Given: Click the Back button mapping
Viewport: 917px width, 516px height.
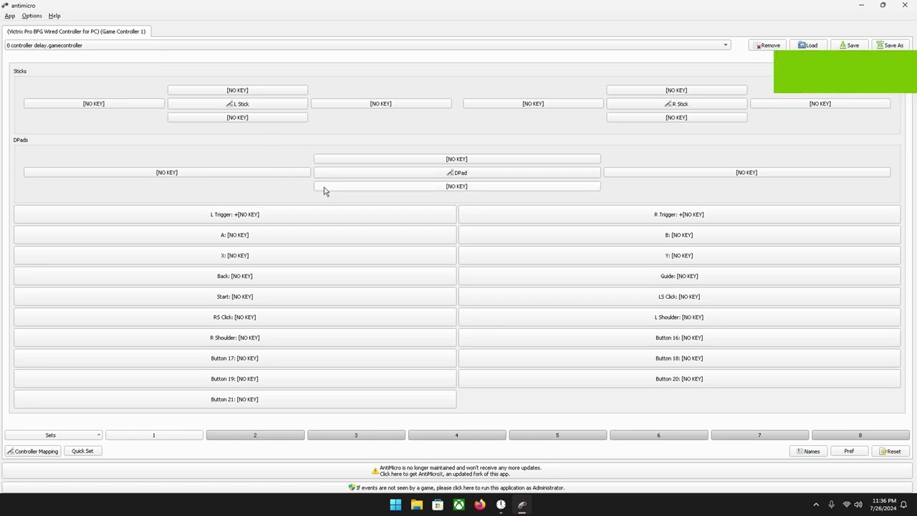Looking at the screenshot, I should click(235, 276).
